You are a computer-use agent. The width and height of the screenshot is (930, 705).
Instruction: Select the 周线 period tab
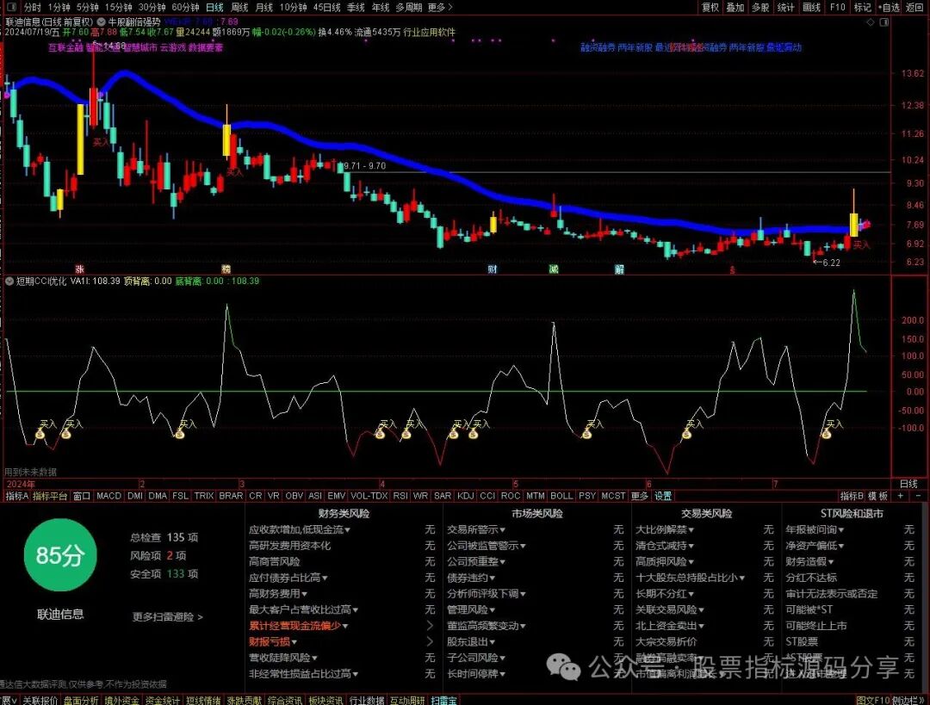(239, 7)
